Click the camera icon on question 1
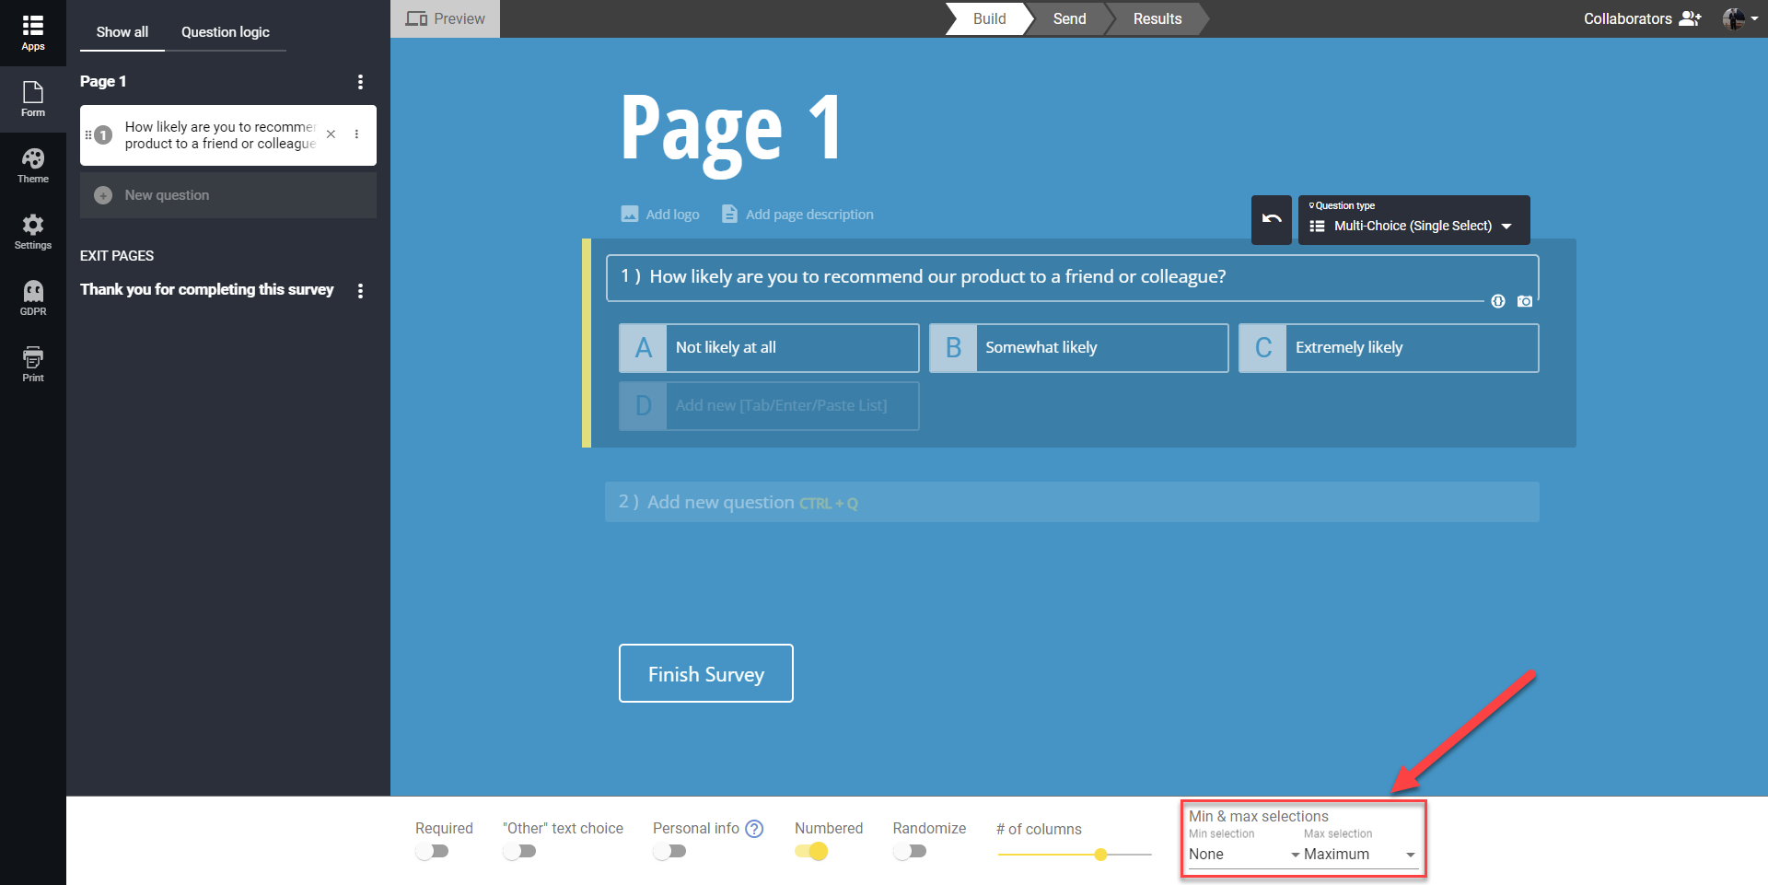The height and width of the screenshot is (885, 1768). pos(1525,301)
